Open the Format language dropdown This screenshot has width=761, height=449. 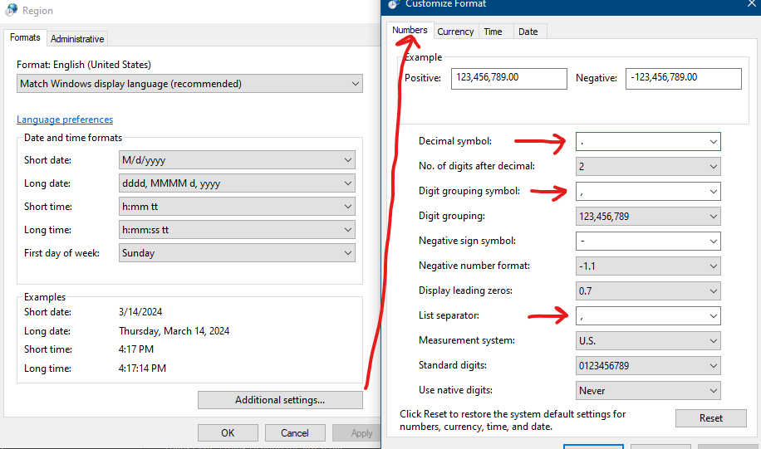coord(189,84)
